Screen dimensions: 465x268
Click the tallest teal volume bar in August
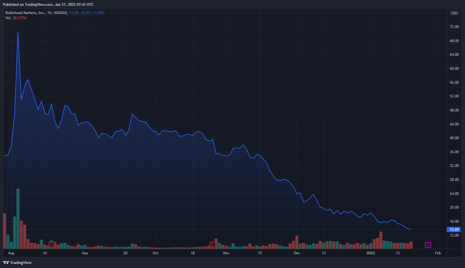click(18, 219)
